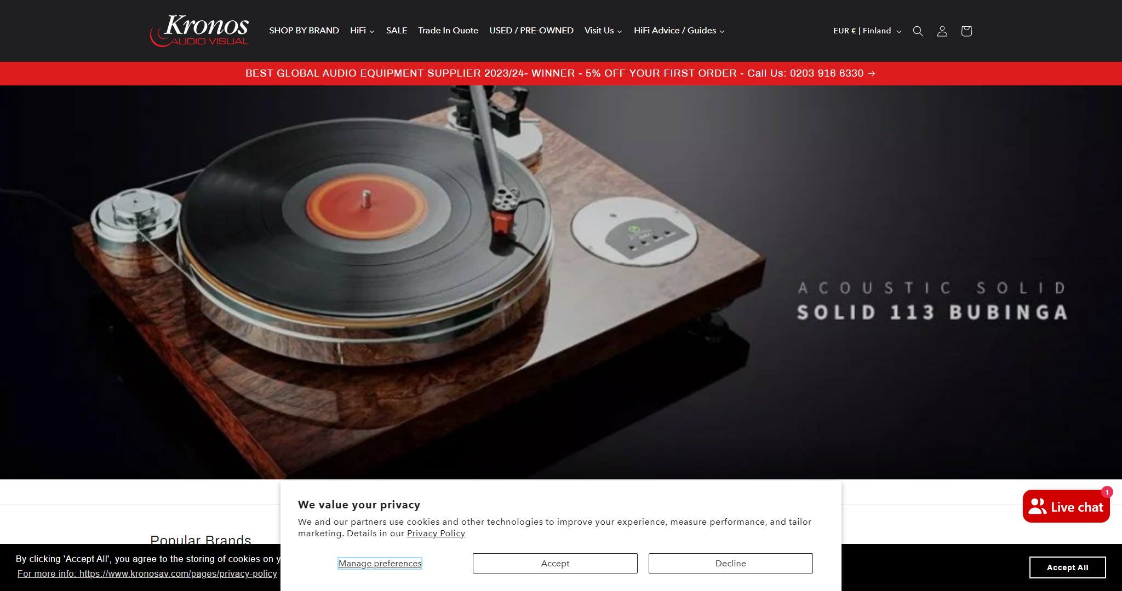Click Decline in privacy dialog
1122x591 pixels.
pos(730,563)
